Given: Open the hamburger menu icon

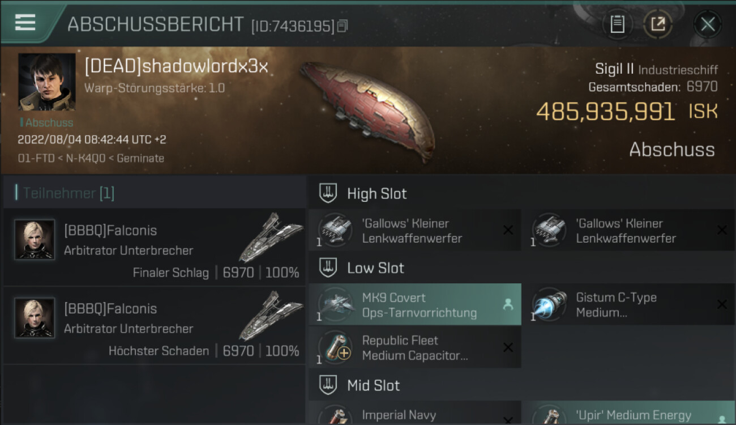Looking at the screenshot, I should 25,22.
